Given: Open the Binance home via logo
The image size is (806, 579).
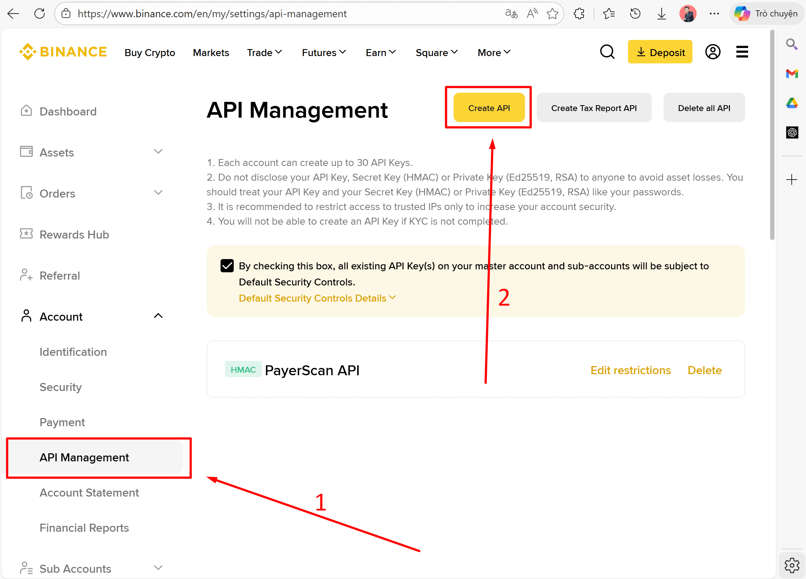Looking at the screenshot, I should point(62,51).
